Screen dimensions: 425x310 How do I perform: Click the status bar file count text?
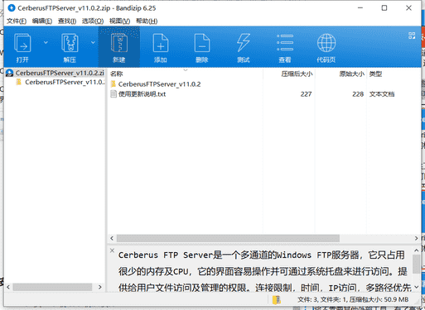click(353, 299)
